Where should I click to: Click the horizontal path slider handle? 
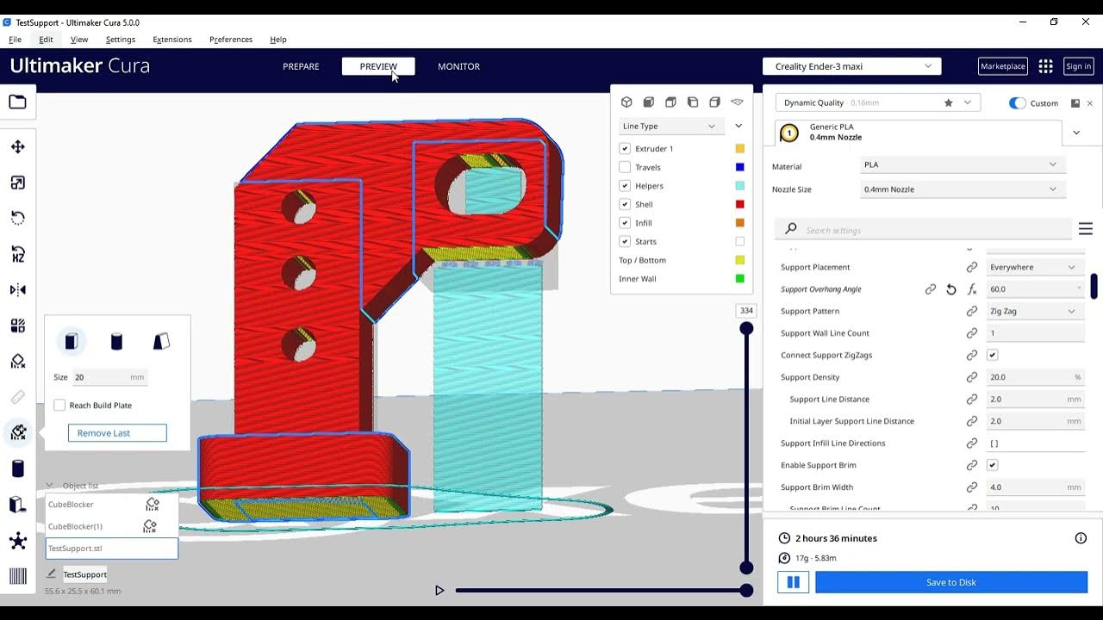746,590
